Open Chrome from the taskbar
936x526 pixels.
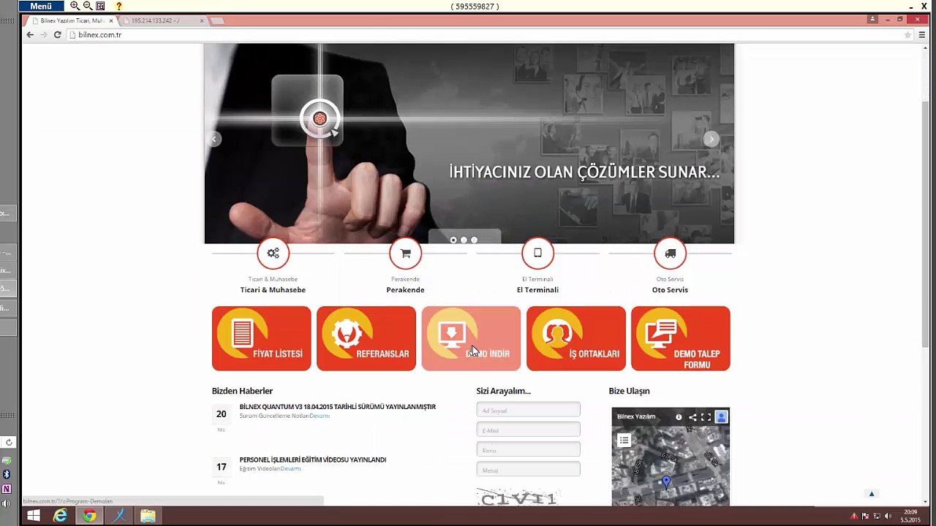89,516
